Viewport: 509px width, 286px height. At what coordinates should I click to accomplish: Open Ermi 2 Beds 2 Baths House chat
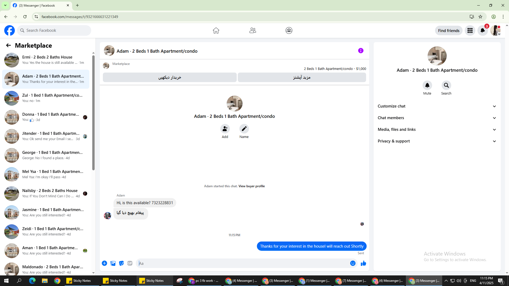46,60
